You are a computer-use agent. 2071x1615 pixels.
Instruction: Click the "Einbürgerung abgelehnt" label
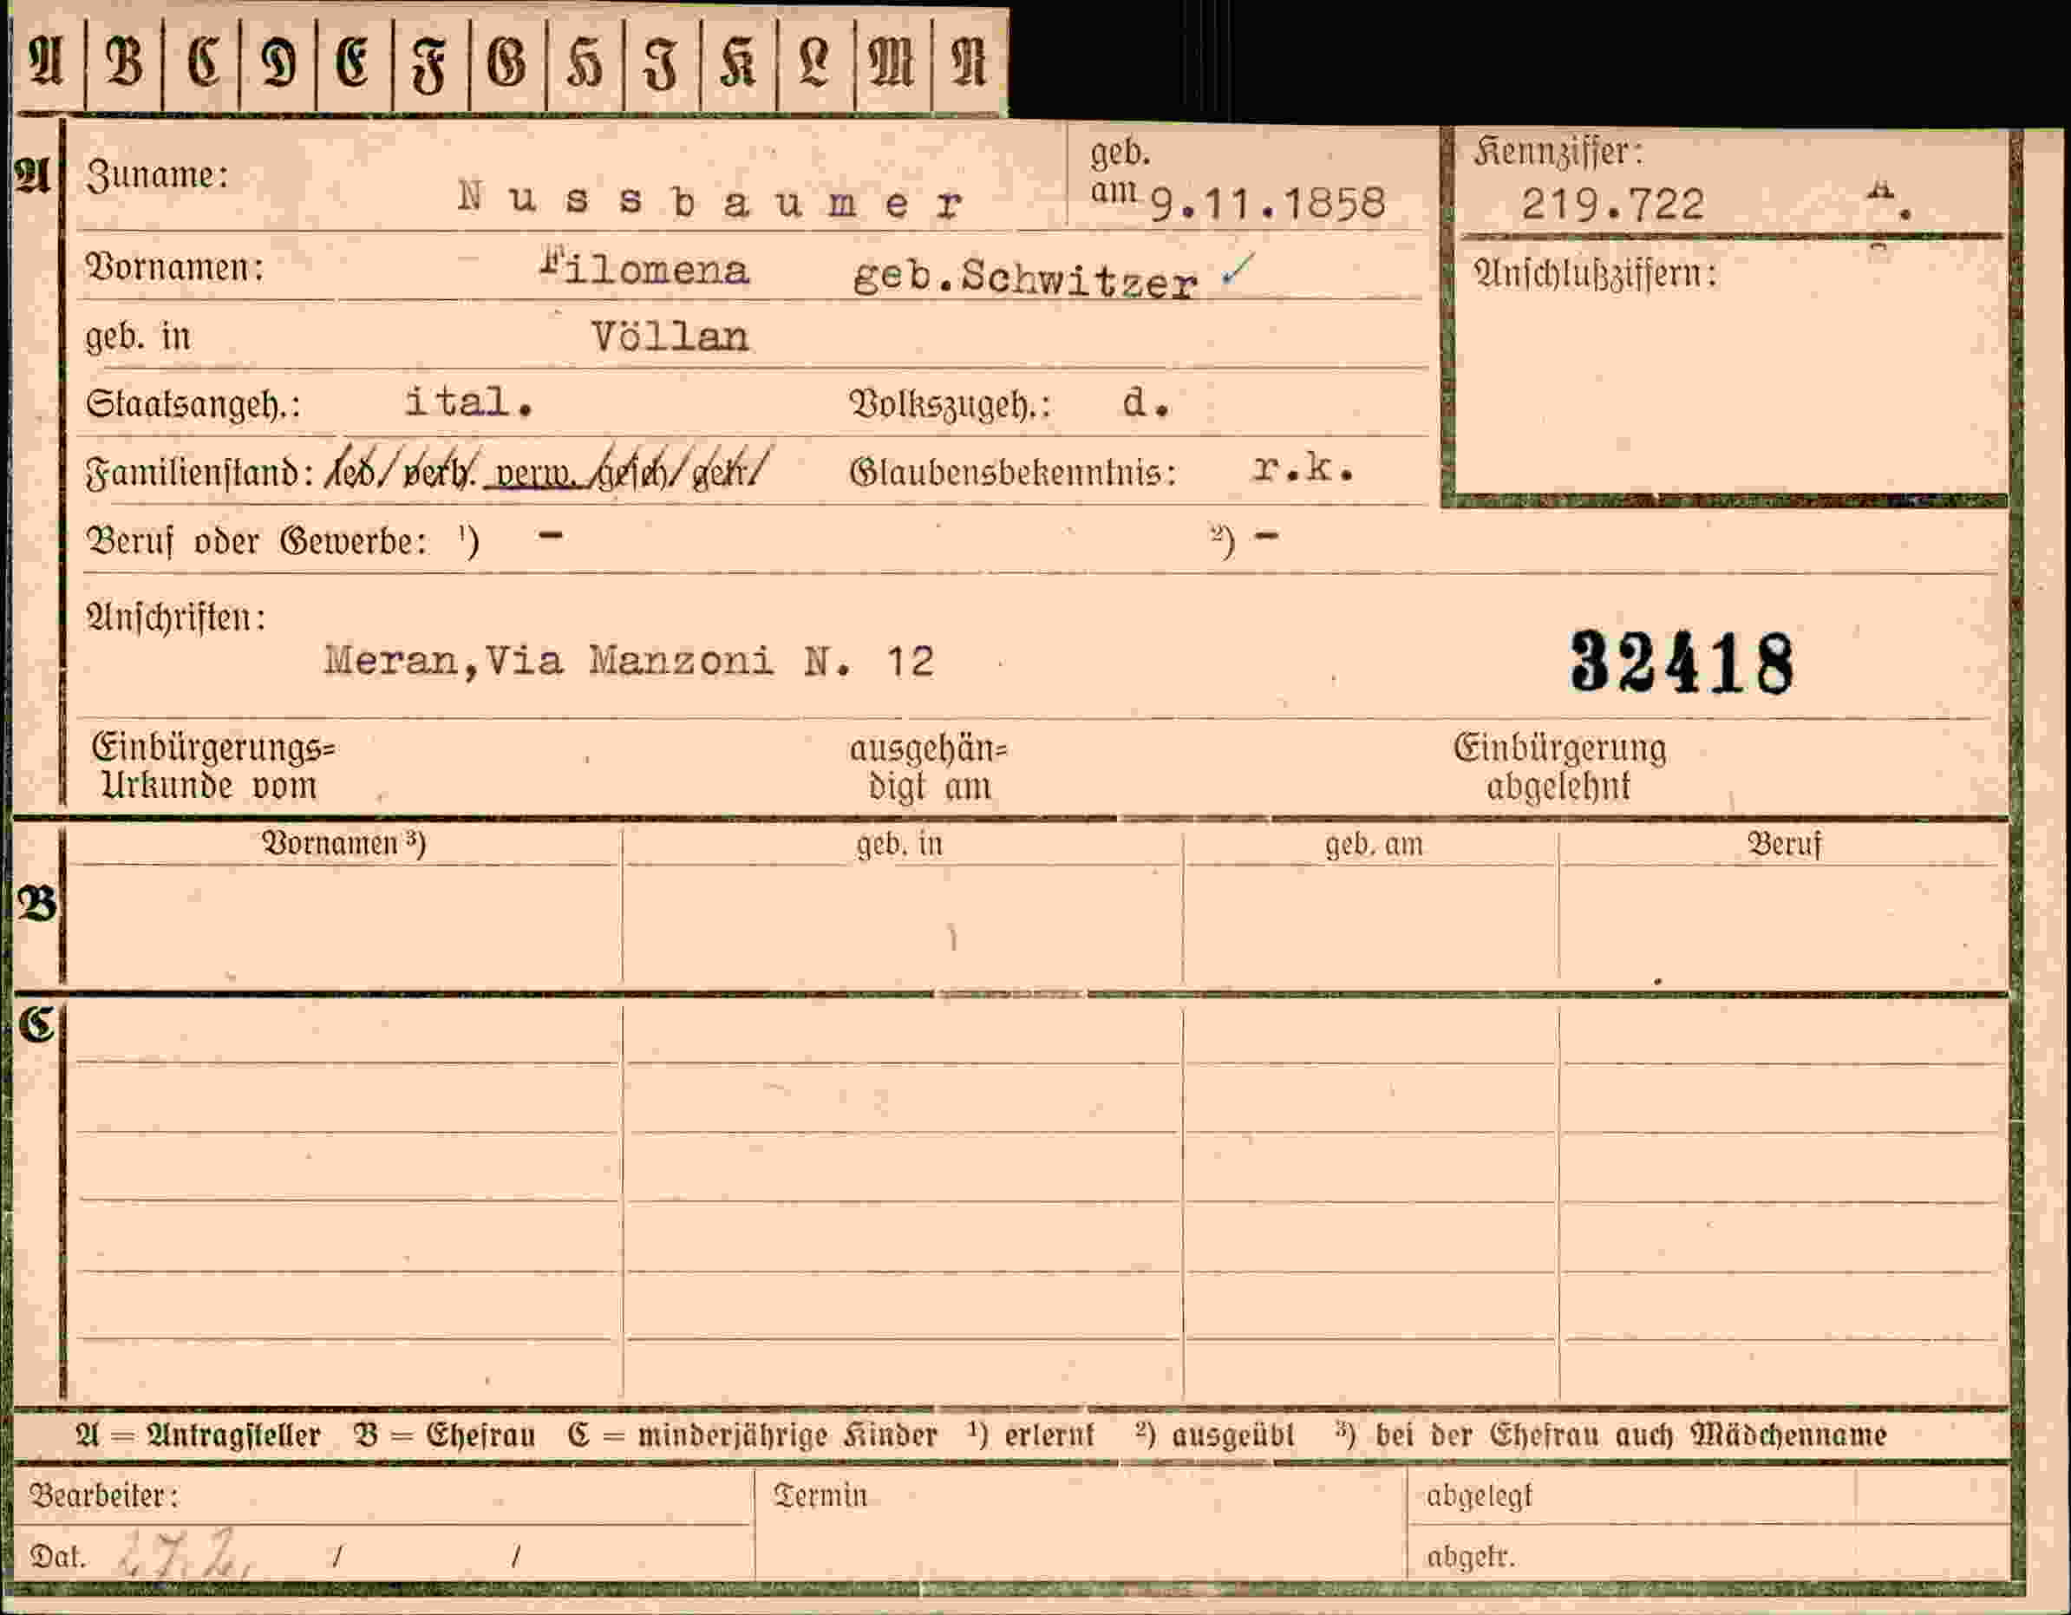click(x=1560, y=768)
